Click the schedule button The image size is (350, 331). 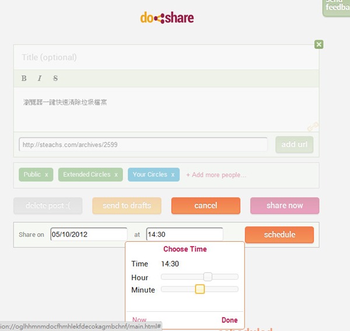[279, 235]
